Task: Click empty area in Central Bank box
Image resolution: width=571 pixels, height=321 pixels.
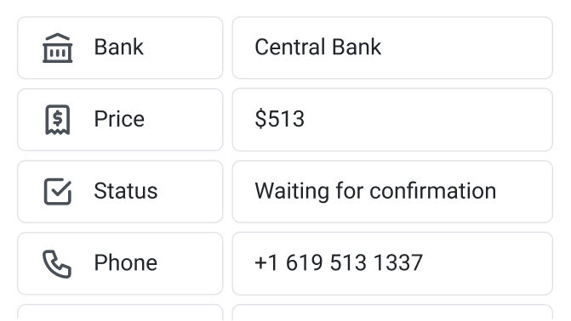Action: pos(466,48)
